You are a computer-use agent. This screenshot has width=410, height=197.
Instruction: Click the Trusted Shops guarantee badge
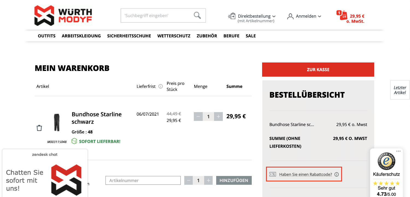386,162
